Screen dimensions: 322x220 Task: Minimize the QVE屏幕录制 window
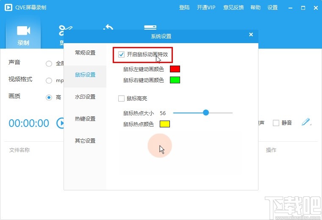coord(290,8)
